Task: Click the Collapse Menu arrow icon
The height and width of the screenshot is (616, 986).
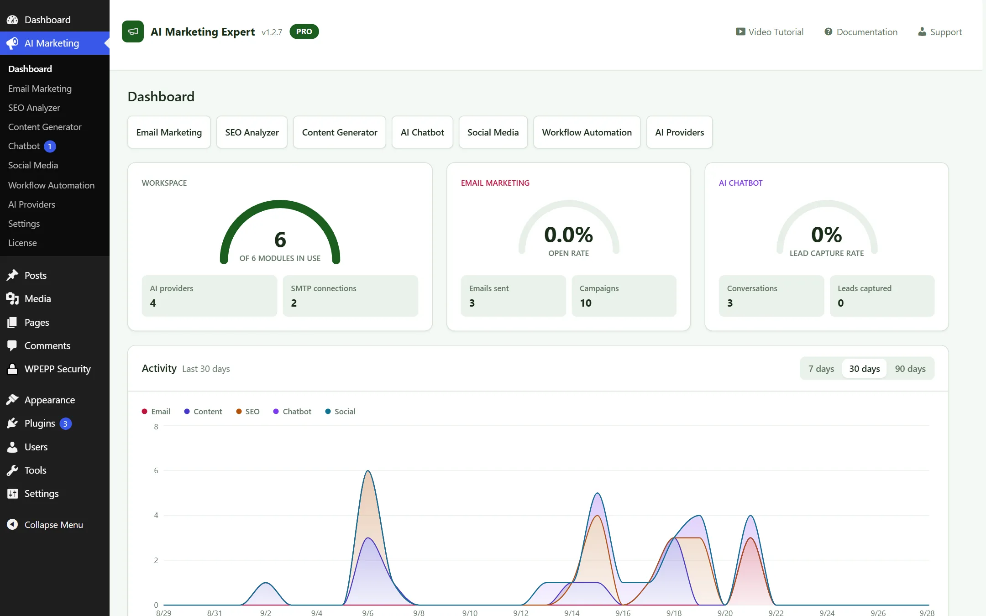Action: pyautogui.click(x=12, y=524)
